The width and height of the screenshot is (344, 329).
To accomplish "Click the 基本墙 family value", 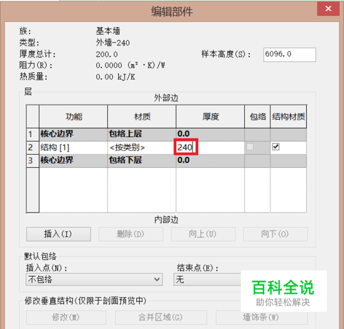I will (108, 31).
